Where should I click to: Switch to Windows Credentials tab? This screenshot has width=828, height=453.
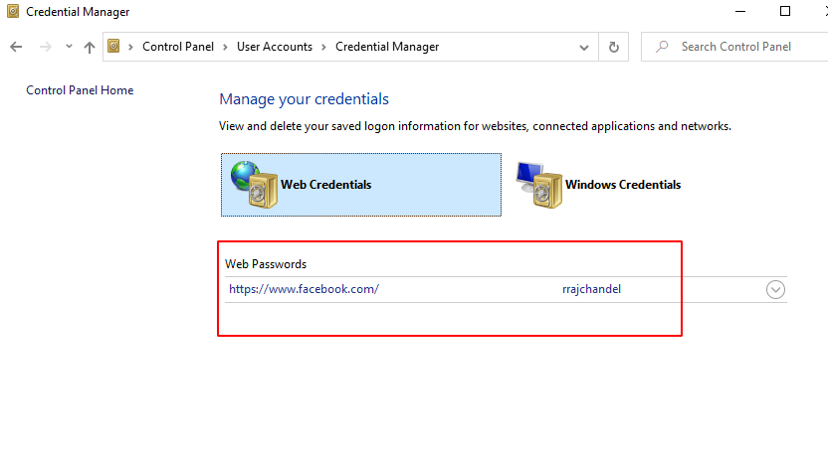599,185
